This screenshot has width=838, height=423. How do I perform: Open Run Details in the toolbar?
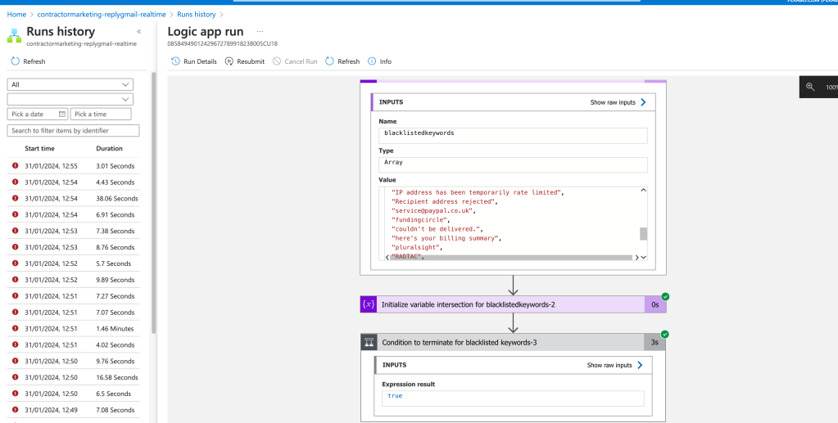pyautogui.click(x=194, y=61)
